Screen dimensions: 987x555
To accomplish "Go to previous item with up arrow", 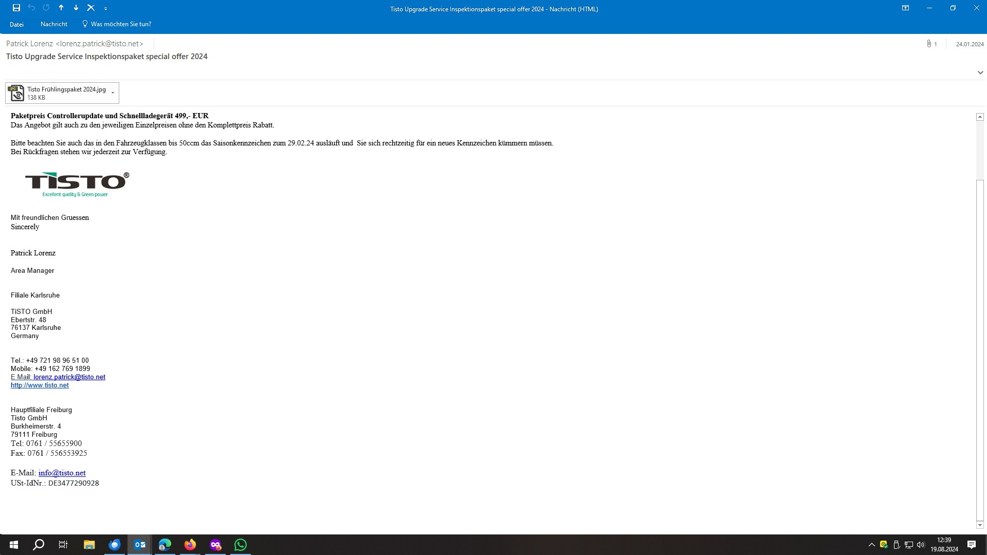I will (61, 8).
